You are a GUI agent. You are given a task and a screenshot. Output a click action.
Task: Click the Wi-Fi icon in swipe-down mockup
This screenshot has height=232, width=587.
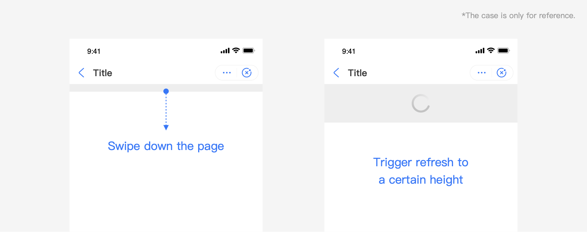pyautogui.click(x=236, y=51)
